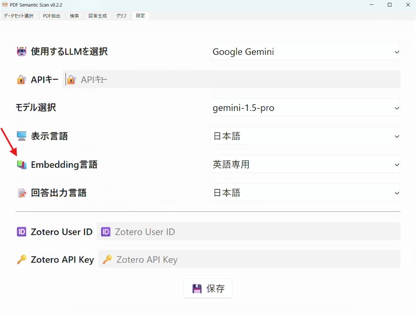This screenshot has width=416, height=315.
Task: Click the Zotero API Key label text
Action: point(62,260)
